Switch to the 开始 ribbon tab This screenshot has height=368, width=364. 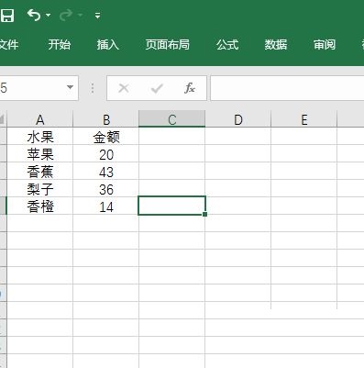60,45
